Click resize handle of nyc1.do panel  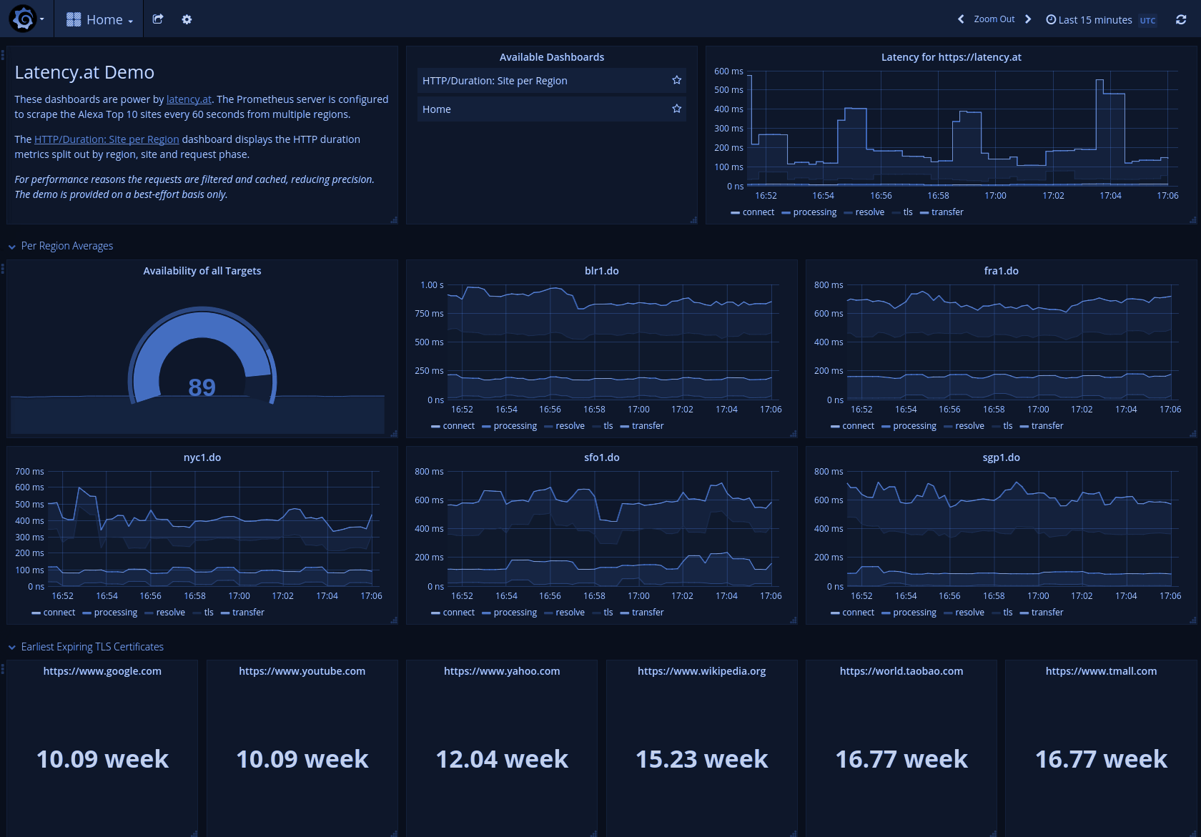pyautogui.click(x=394, y=620)
